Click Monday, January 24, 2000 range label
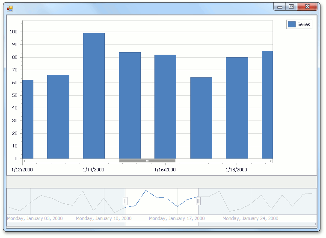Viewport: 326px width, 238px height. click(x=250, y=218)
